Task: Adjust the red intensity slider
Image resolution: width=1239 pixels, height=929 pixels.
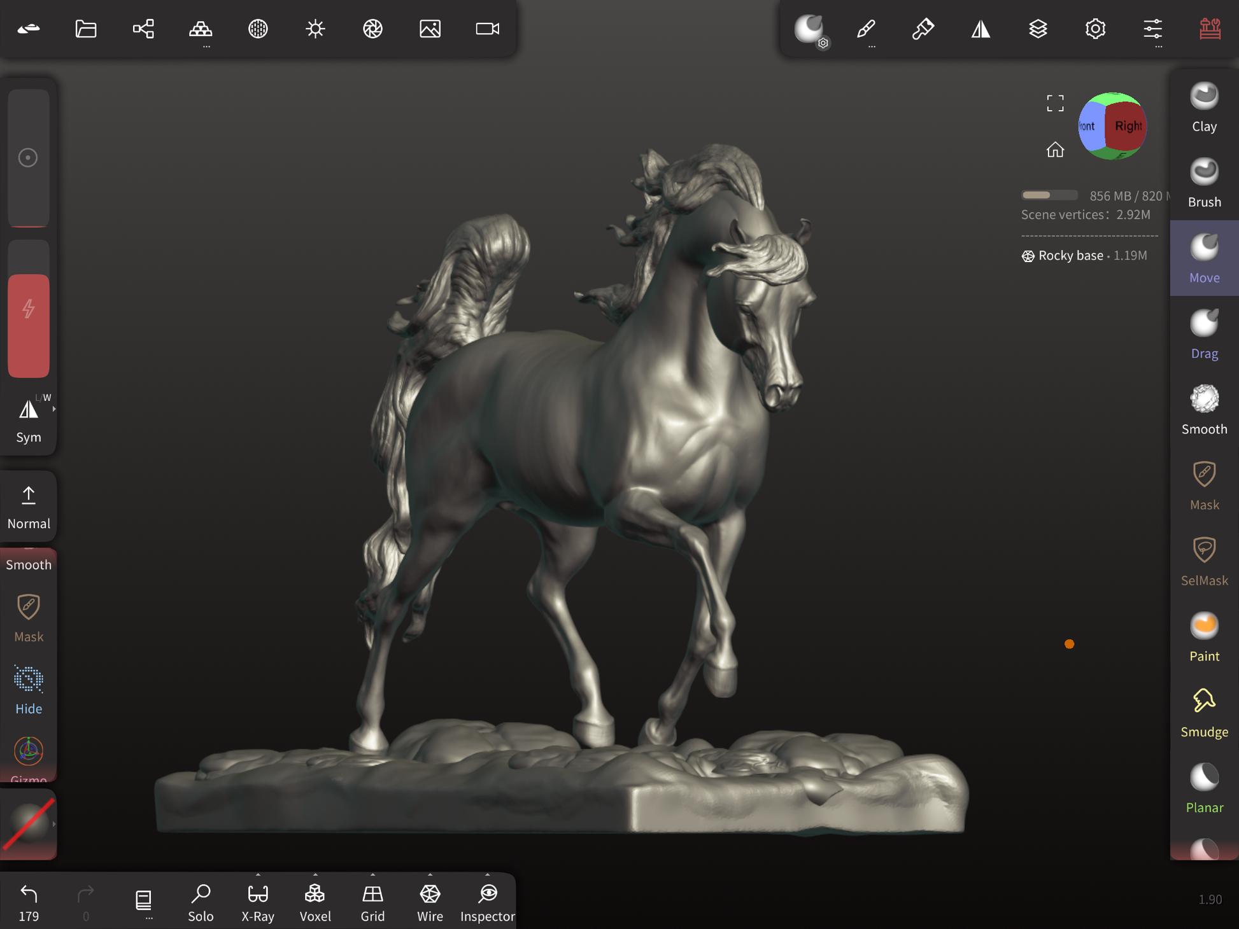Action: click(29, 325)
